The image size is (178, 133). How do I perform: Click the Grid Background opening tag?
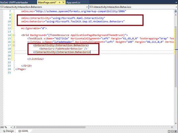pyautogui.click(x=75, y=35)
